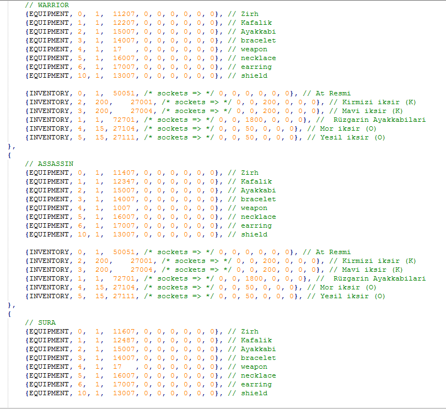Click "/* sockets => */" on Assassin At Resmi line
The height and width of the screenshot is (409, 446).
[179, 252]
